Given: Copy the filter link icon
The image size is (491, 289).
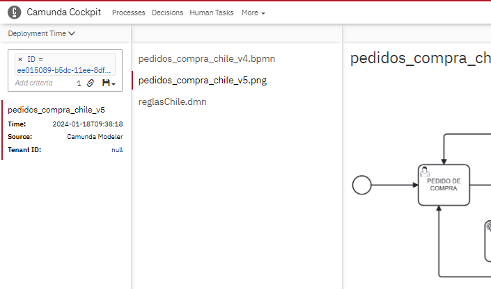Looking at the screenshot, I should [x=91, y=83].
